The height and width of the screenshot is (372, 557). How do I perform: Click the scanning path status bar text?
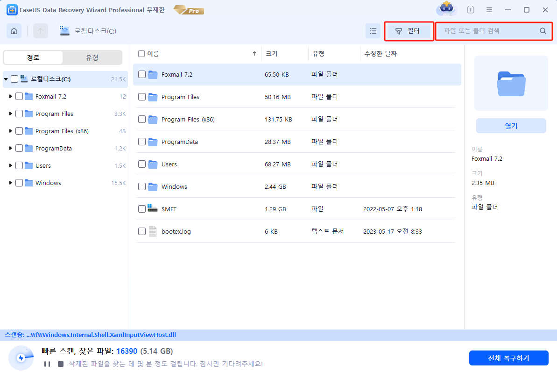coord(91,335)
